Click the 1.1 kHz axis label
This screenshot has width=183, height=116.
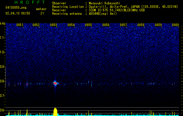click(2, 38)
